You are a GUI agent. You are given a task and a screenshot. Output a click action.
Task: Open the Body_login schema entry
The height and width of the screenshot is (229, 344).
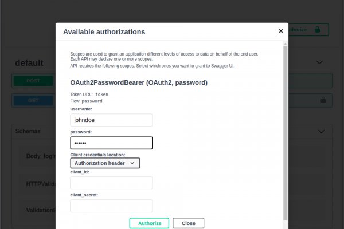pyautogui.click(x=40, y=156)
